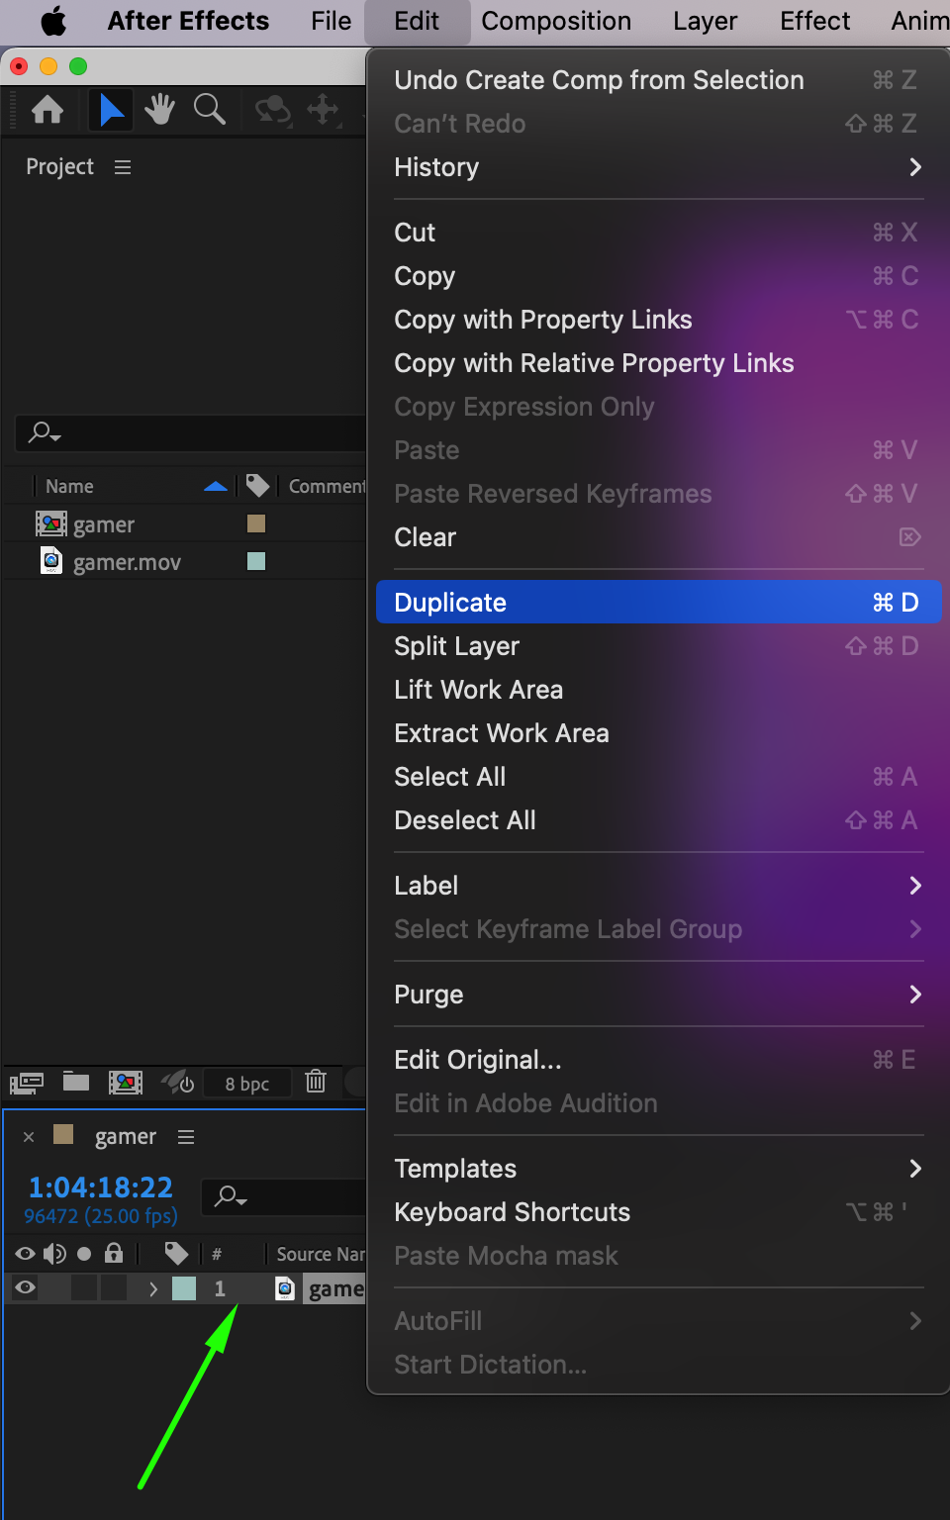
Task: Click the Interpret Footage icon
Action: tap(27, 1083)
